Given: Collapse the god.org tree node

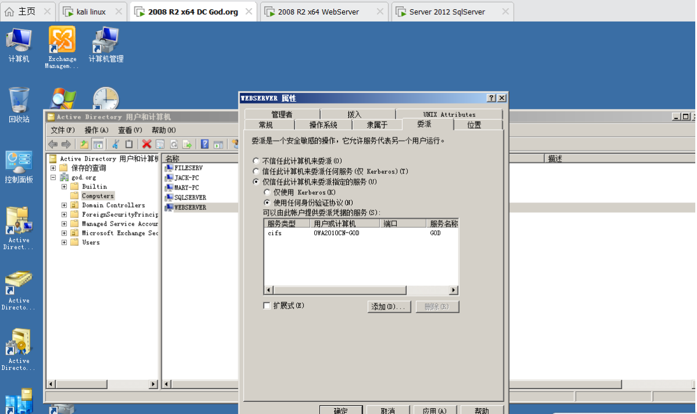Looking at the screenshot, I should (x=54, y=177).
